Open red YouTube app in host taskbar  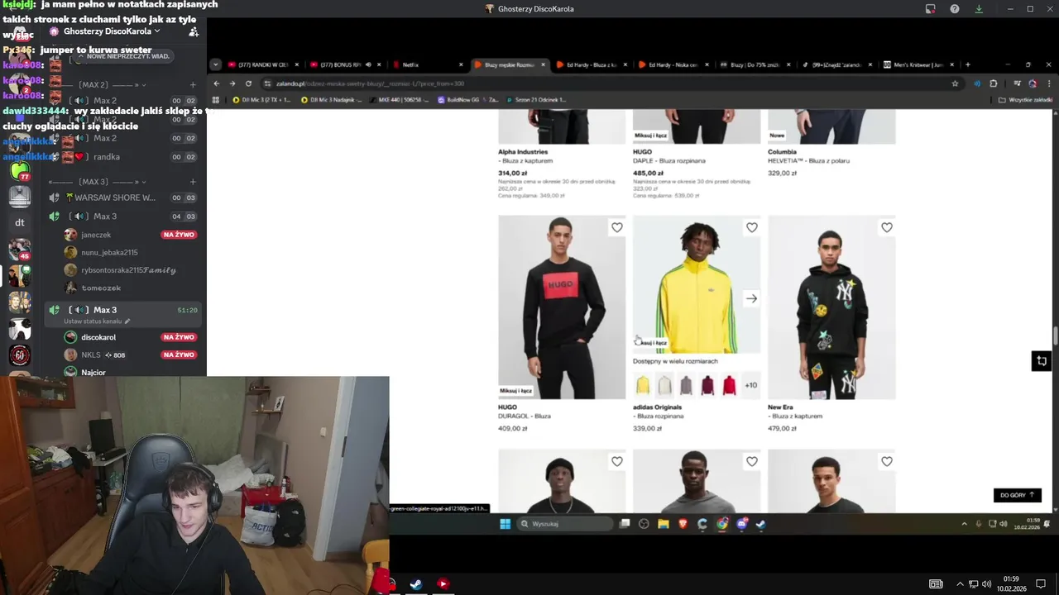443,584
